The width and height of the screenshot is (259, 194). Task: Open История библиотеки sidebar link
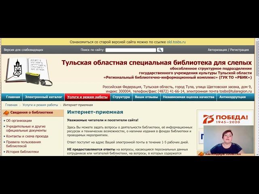click(22, 152)
